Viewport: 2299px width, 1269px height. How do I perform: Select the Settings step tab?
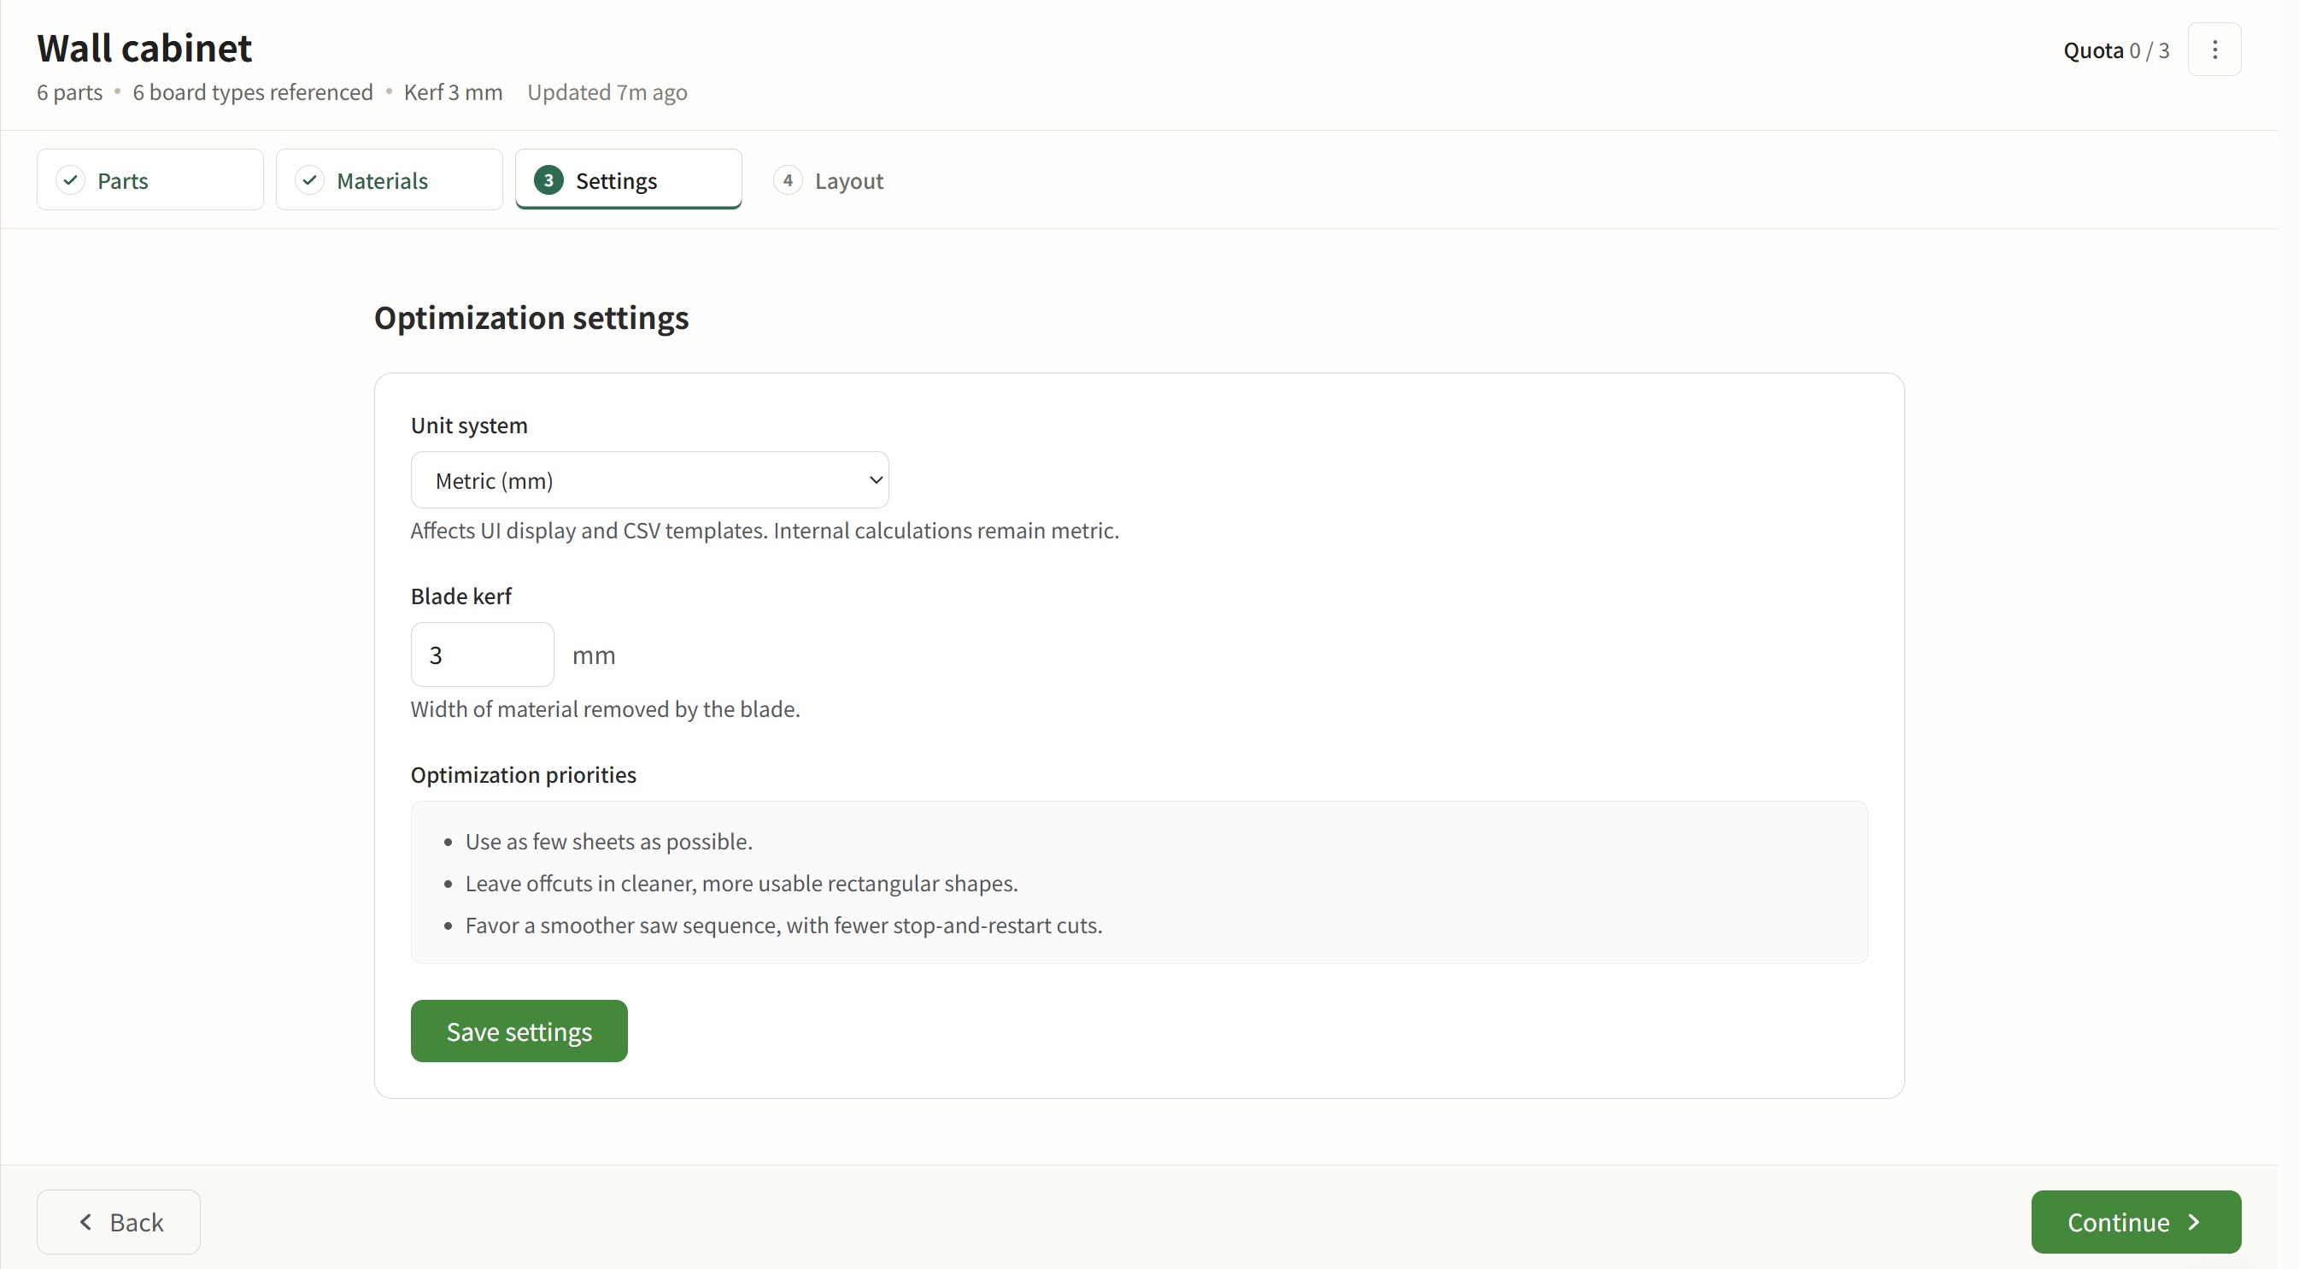(628, 180)
